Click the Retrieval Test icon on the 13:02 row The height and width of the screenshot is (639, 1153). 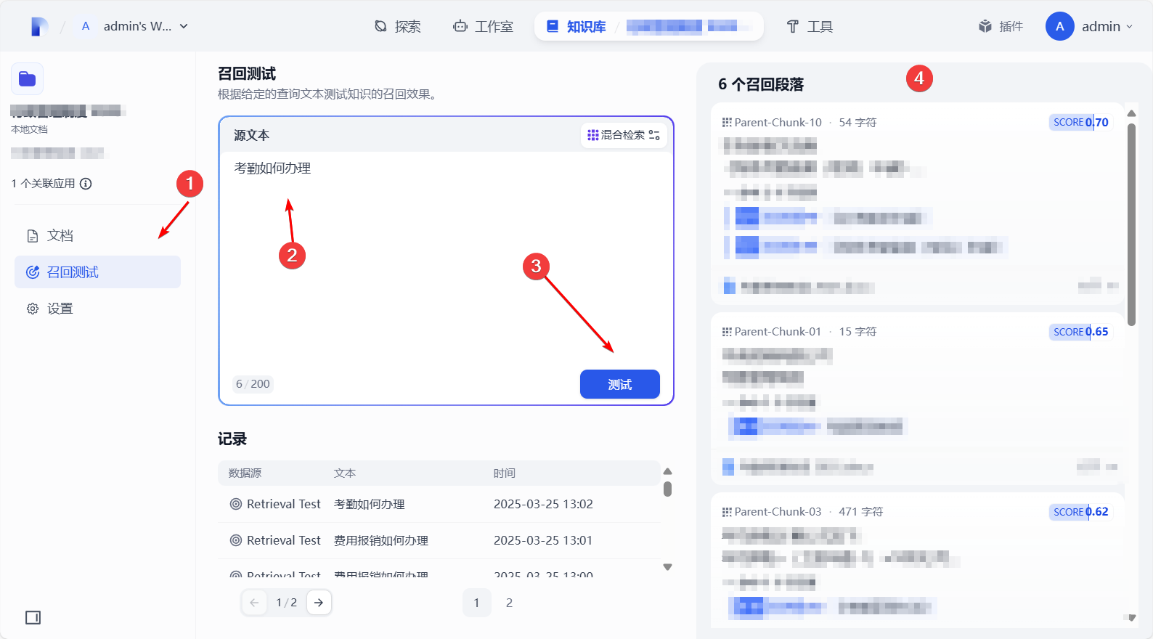click(x=236, y=504)
